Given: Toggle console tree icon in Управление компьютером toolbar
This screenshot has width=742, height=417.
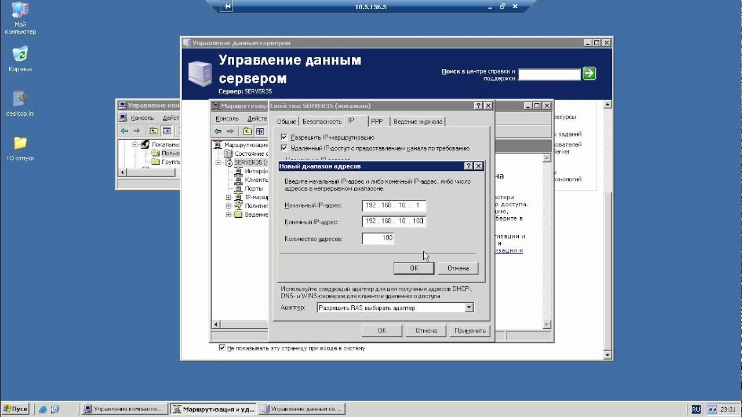Looking at the screenshot, I should coord(166,131).
